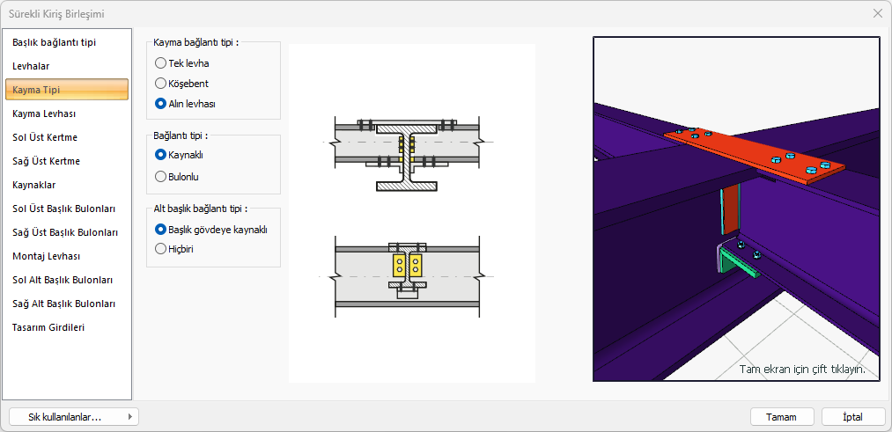This screenshot has height=432, width=892.
Task: Cancel the dialog with İptal
Action: coord(852,417)
